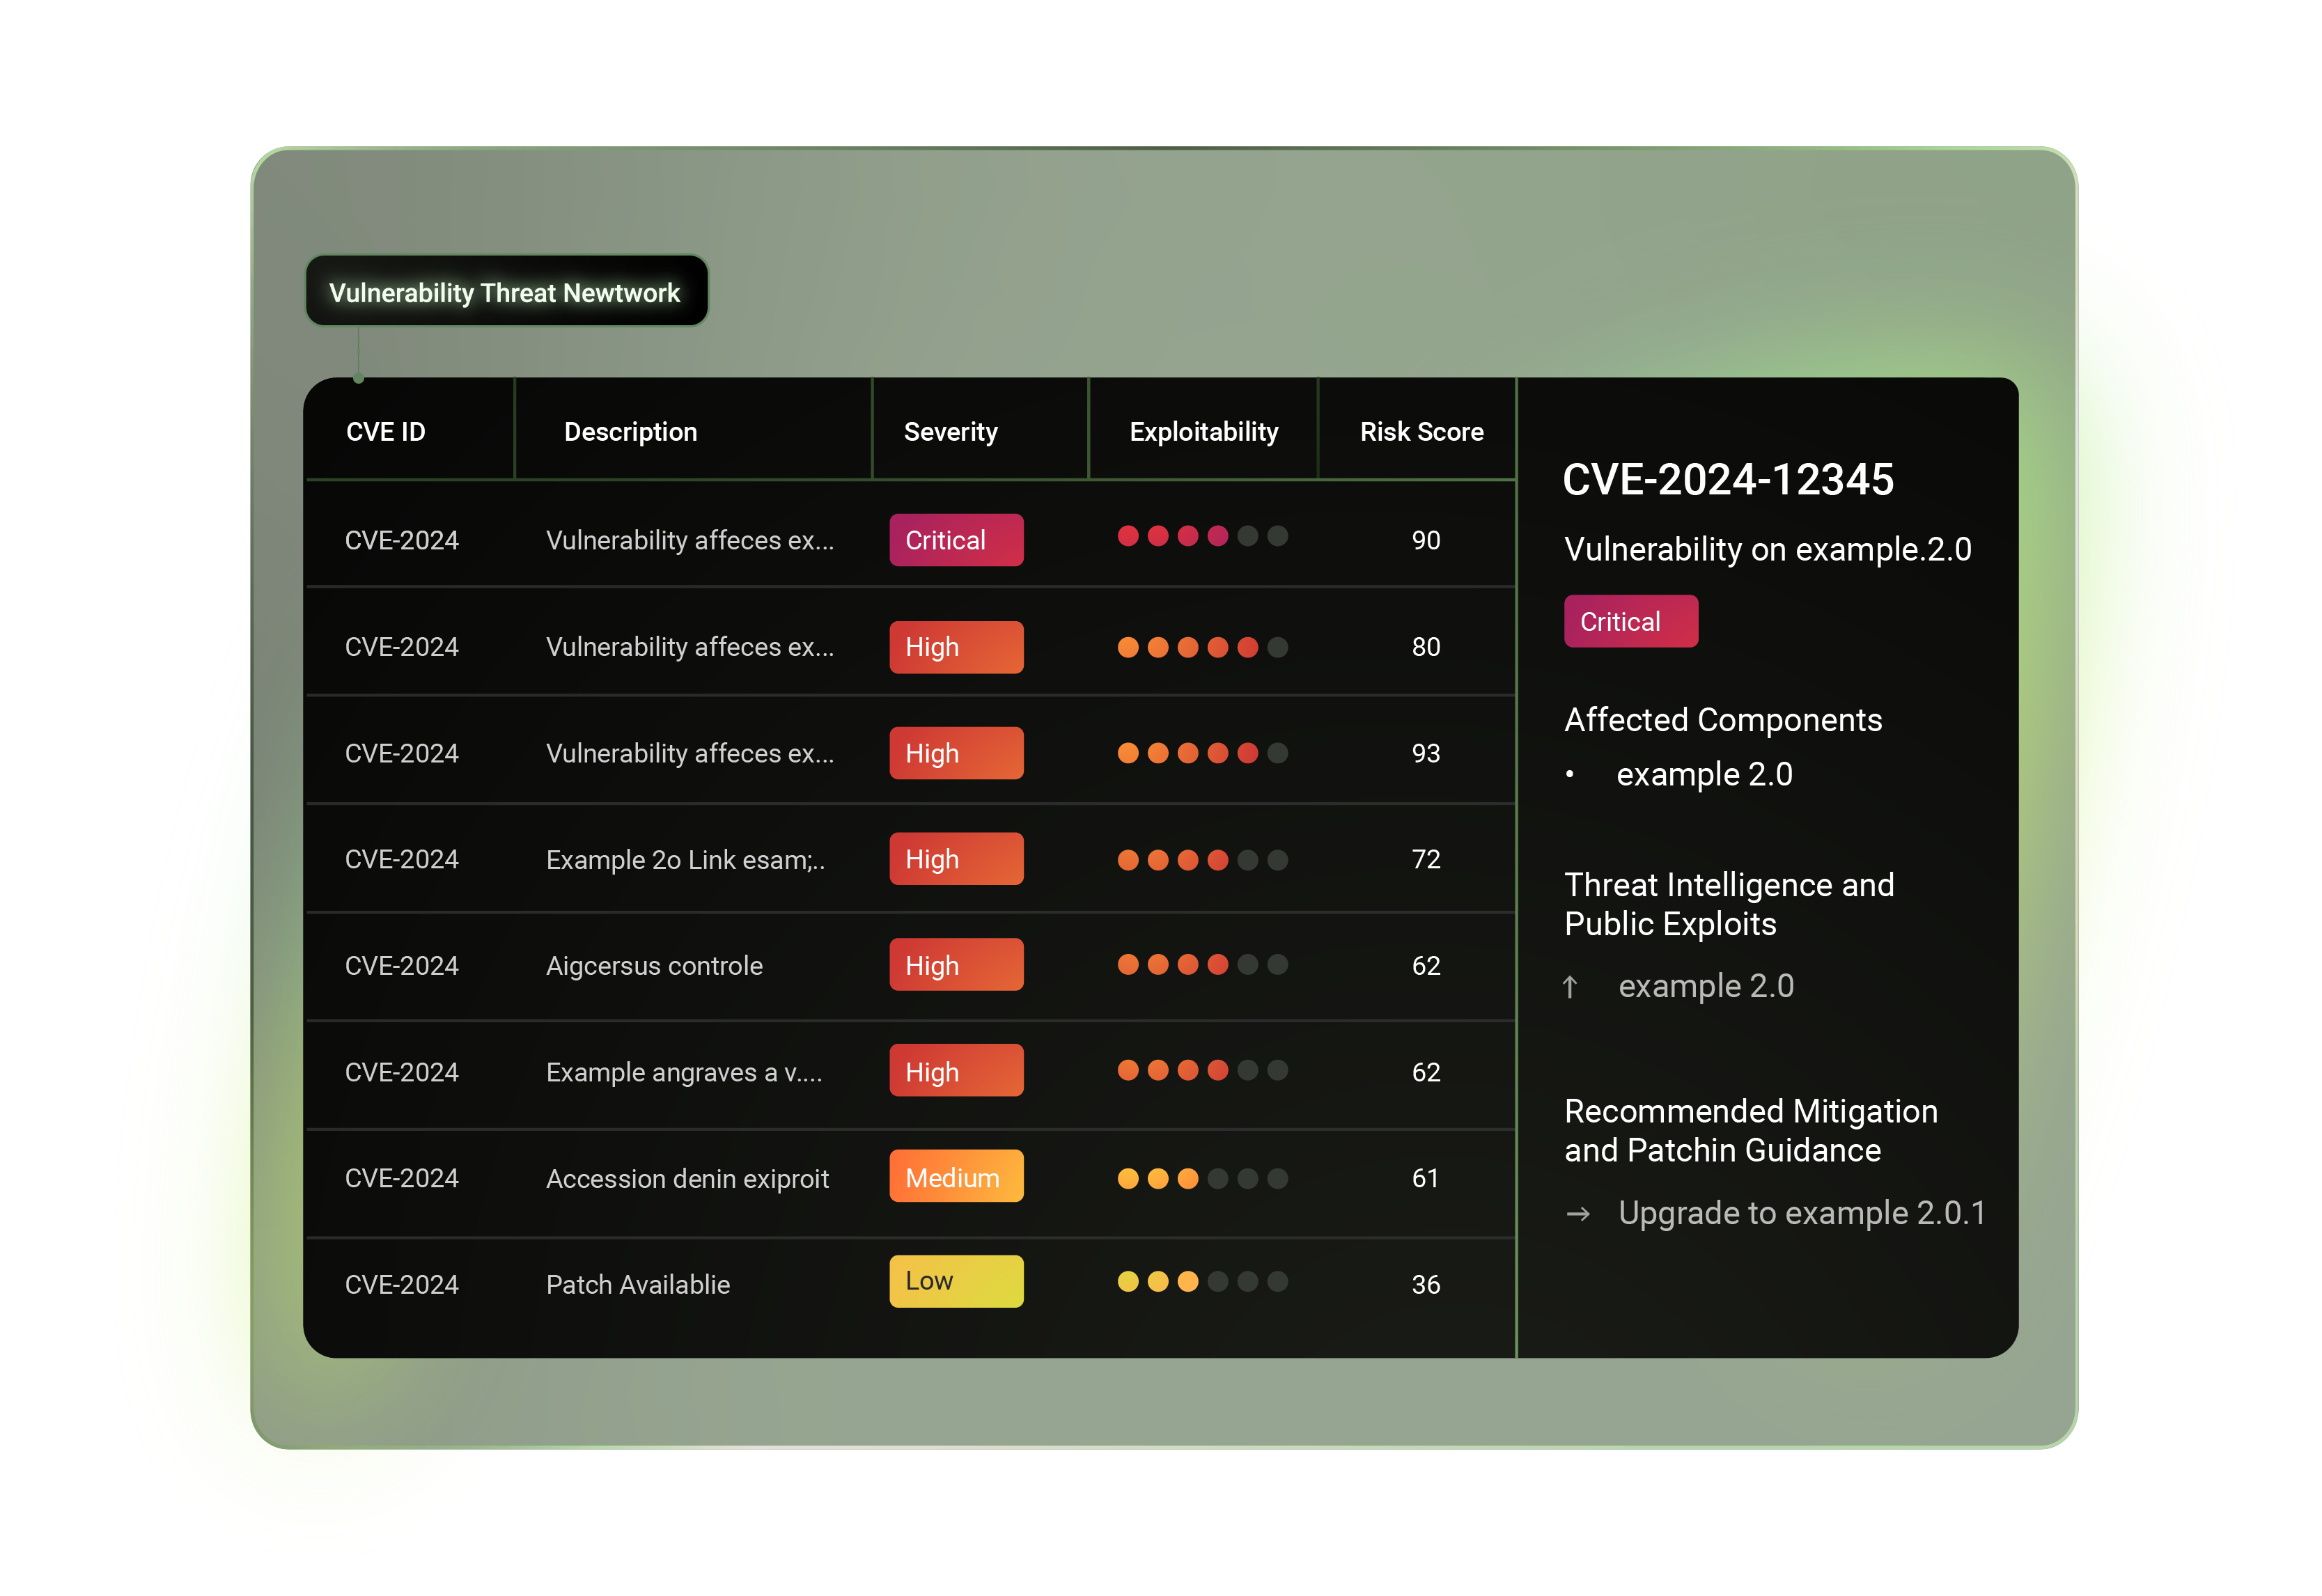
Task: Sort by CVE ID column header
Action: click(x=385, y=432)
